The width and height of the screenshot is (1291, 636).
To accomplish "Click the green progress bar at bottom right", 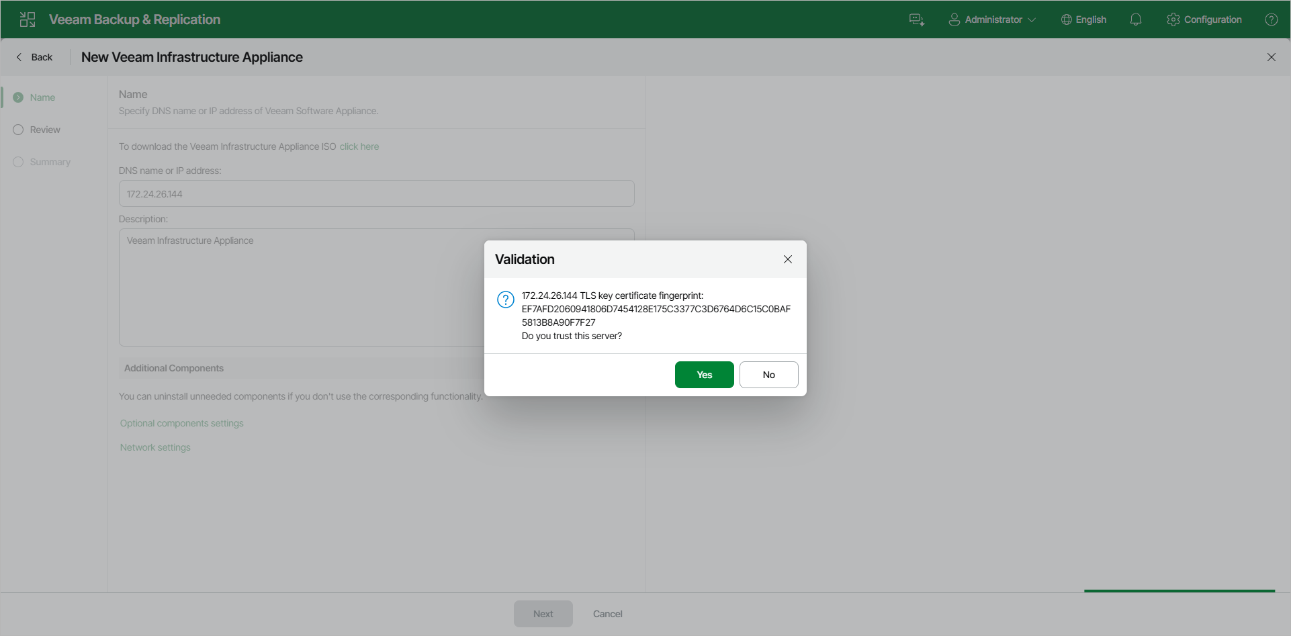I will coord(1179,591).
